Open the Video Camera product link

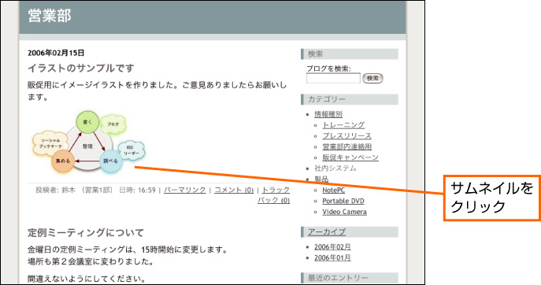[344, 212]
